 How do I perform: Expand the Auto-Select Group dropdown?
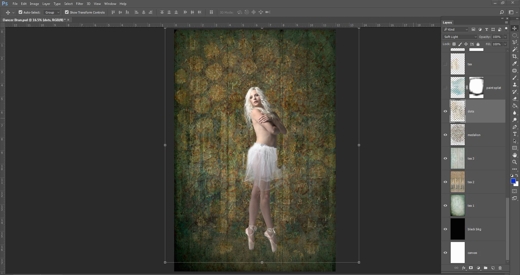click(x=52, y=12)
